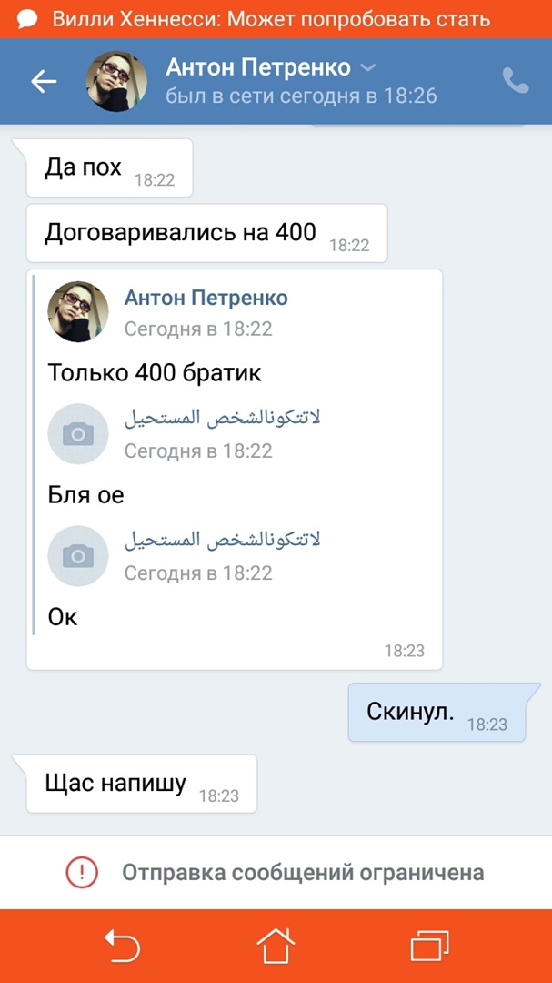Viewport: 552px width, 983px height.
Task: Tap the forwarded message's profile photo
Action: pos(78,311)
